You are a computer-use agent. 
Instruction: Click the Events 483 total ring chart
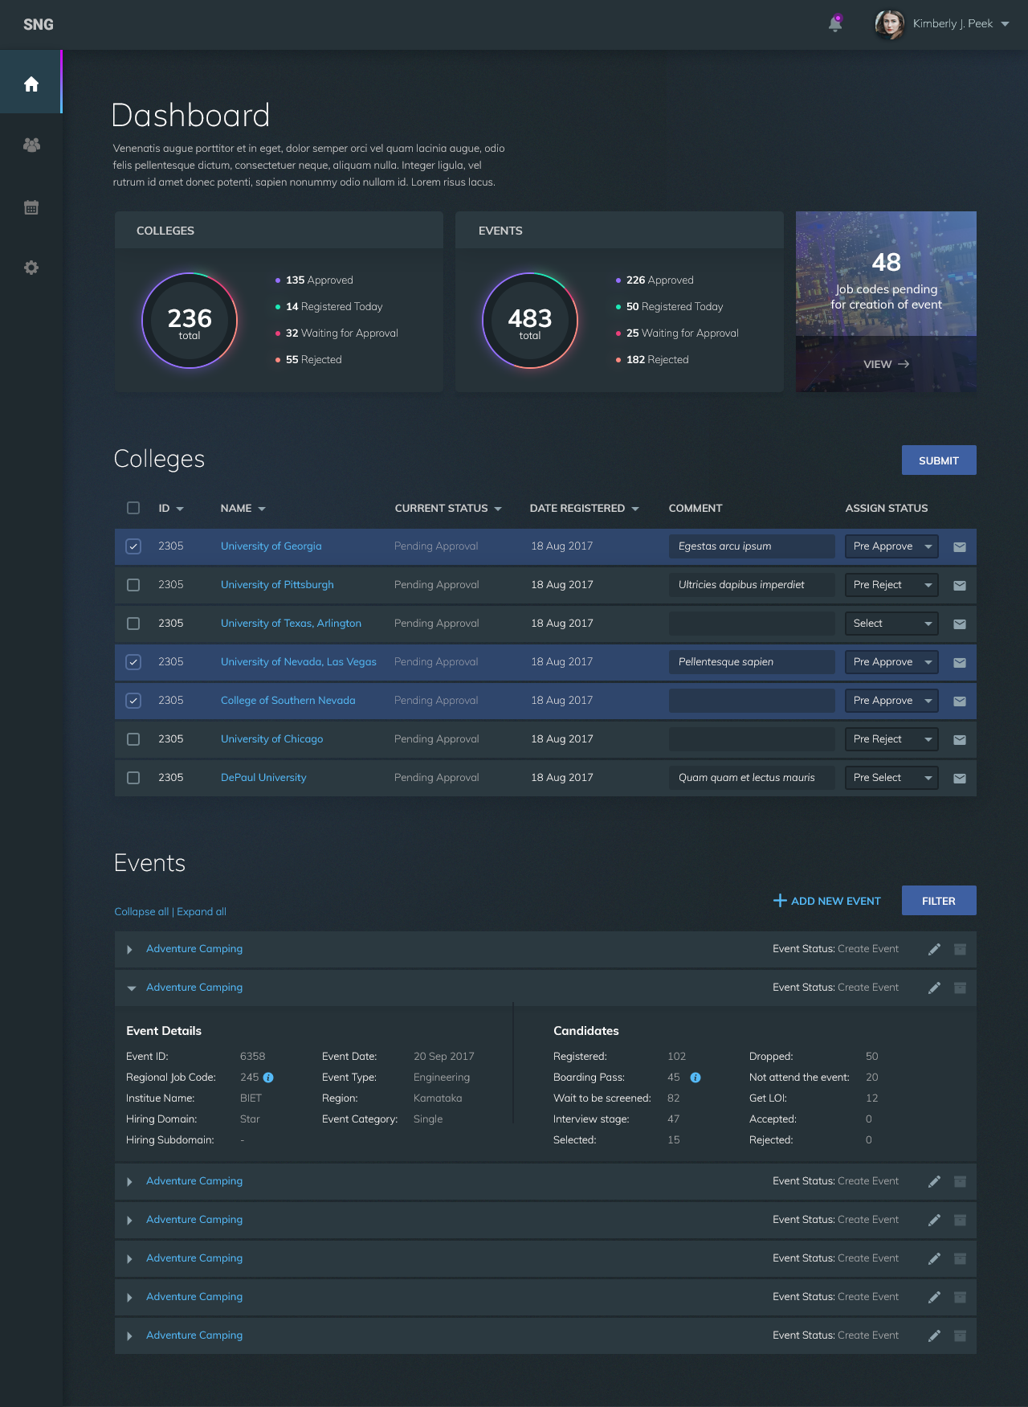[530, 321]
